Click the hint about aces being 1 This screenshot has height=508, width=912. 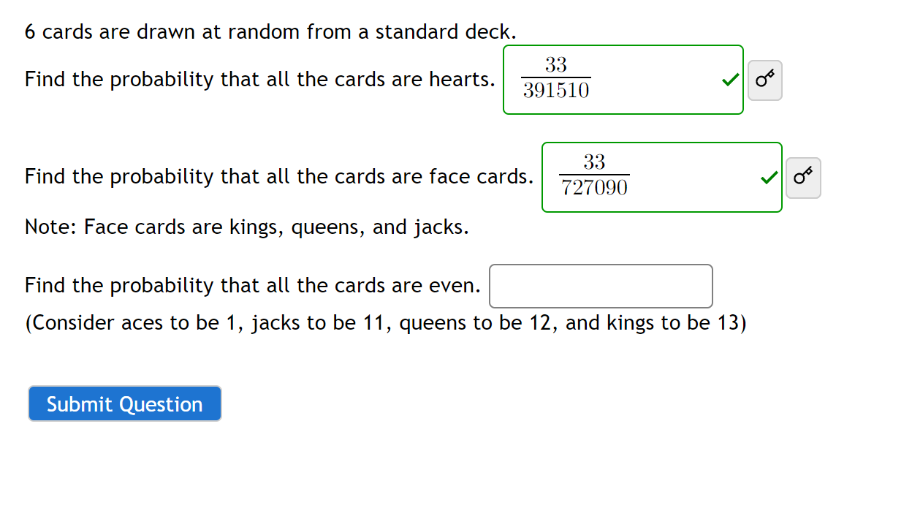point(385,322)
